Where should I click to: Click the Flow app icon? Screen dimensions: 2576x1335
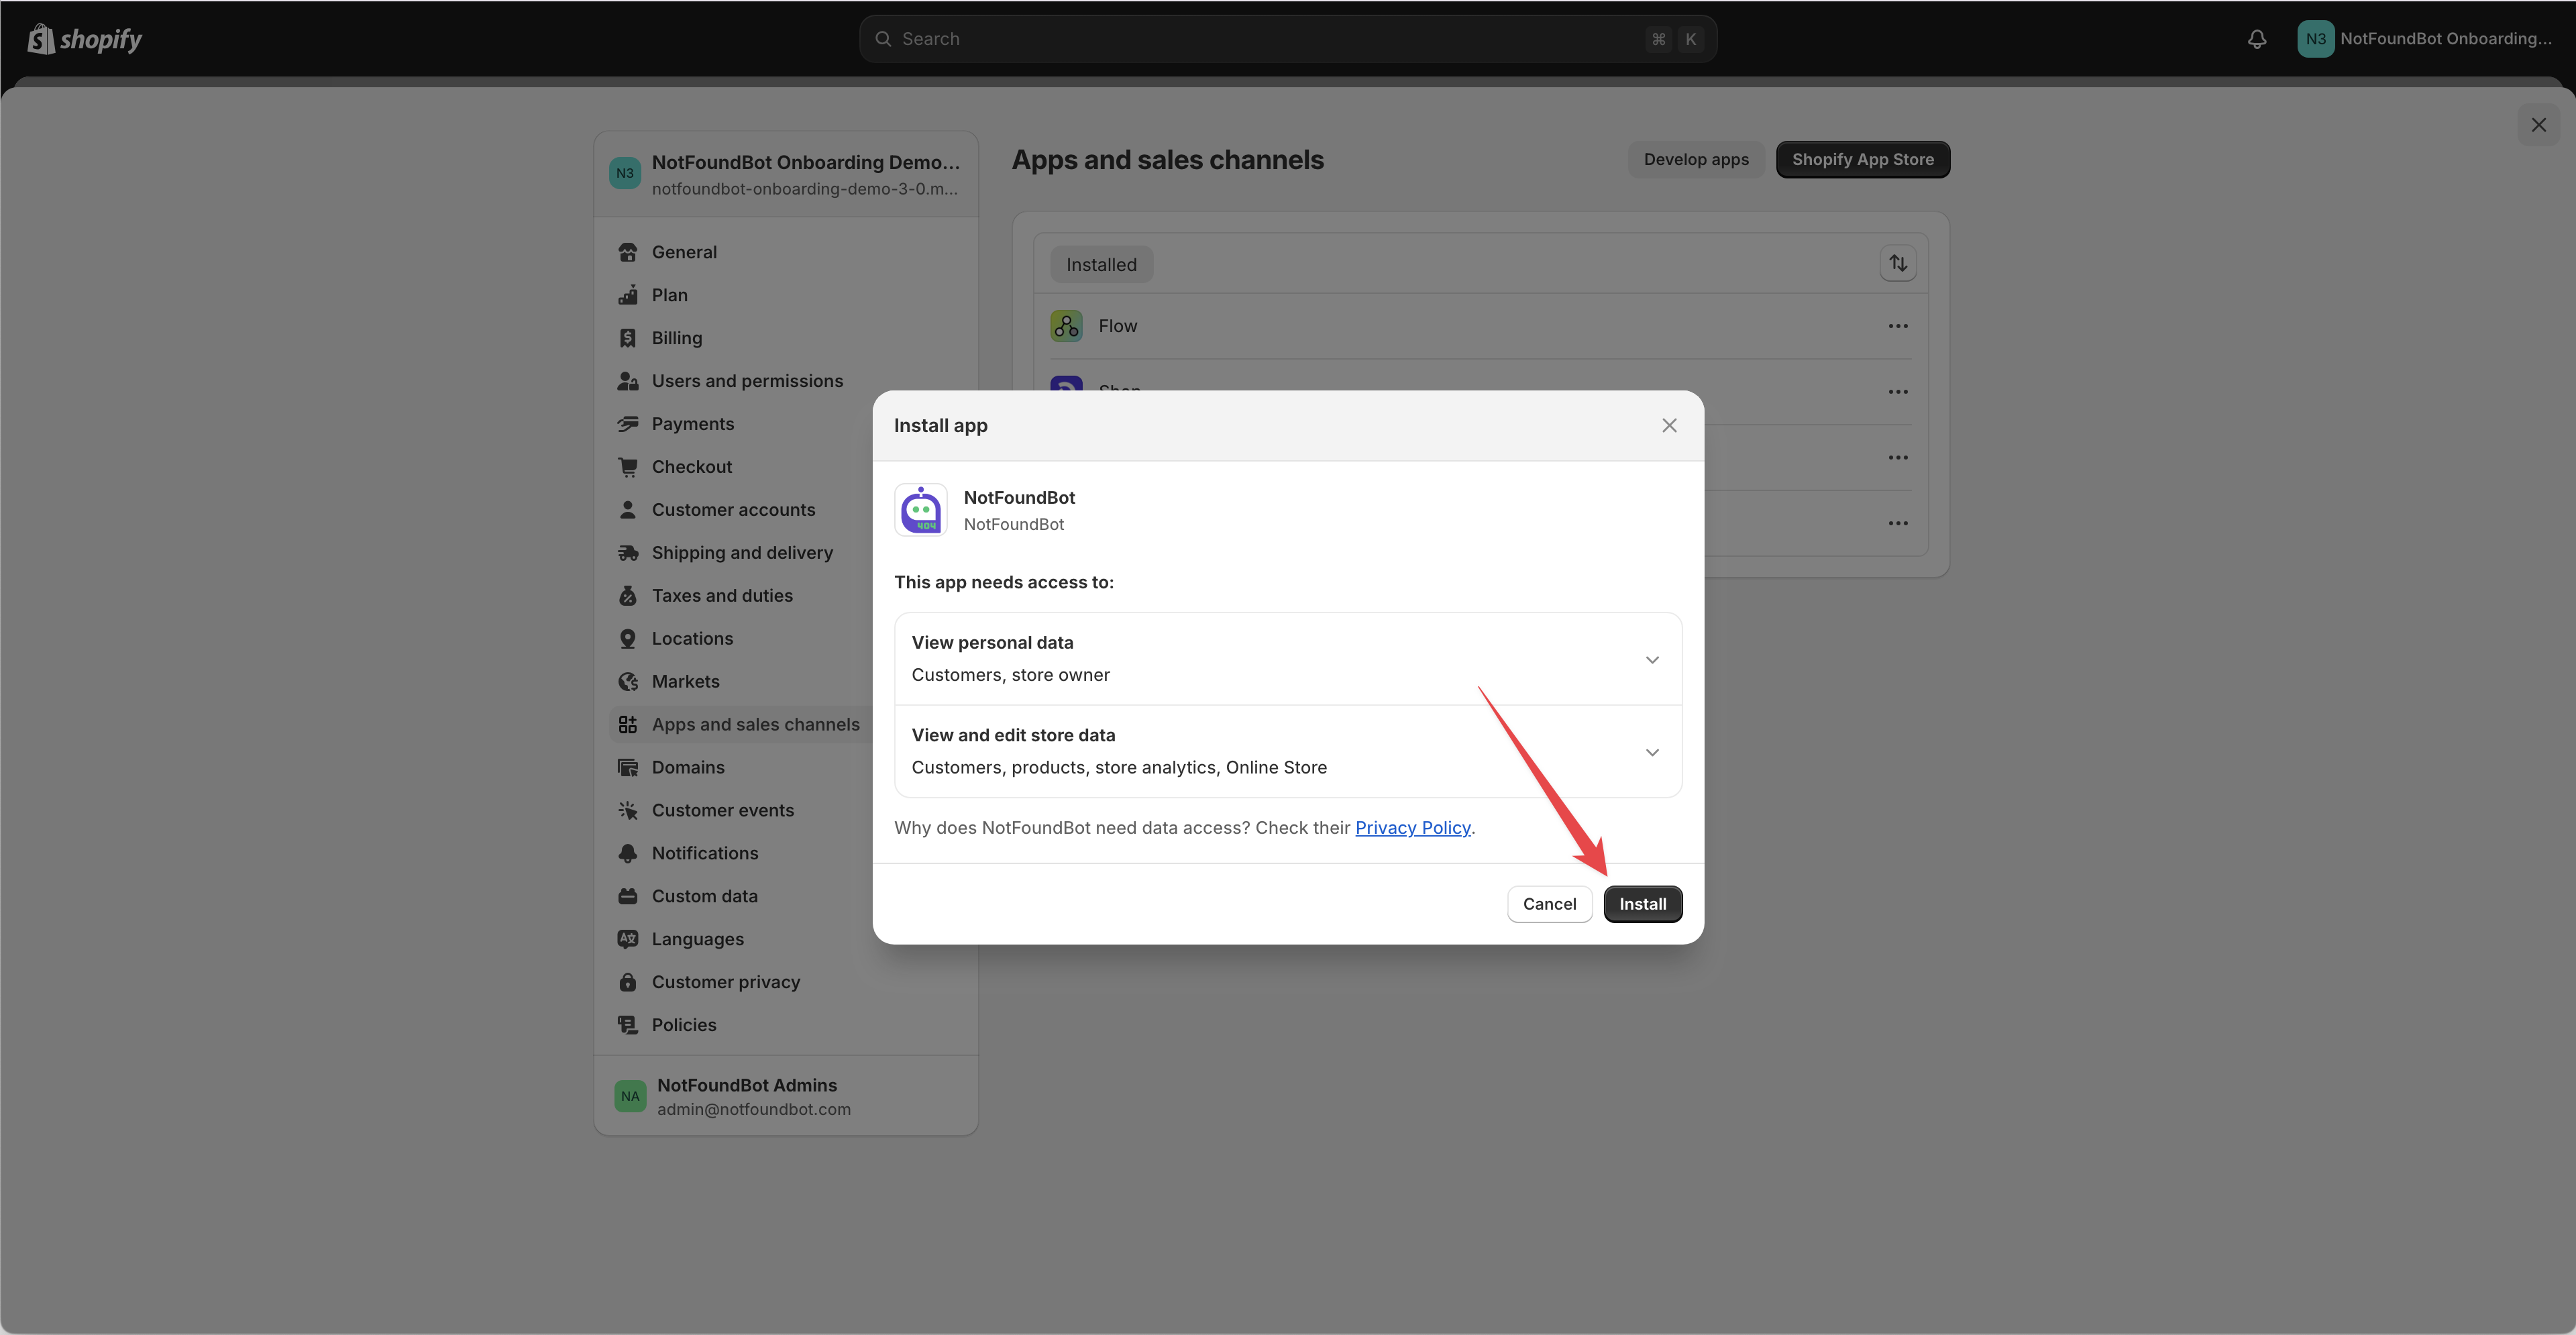[x=1066, y=326]
